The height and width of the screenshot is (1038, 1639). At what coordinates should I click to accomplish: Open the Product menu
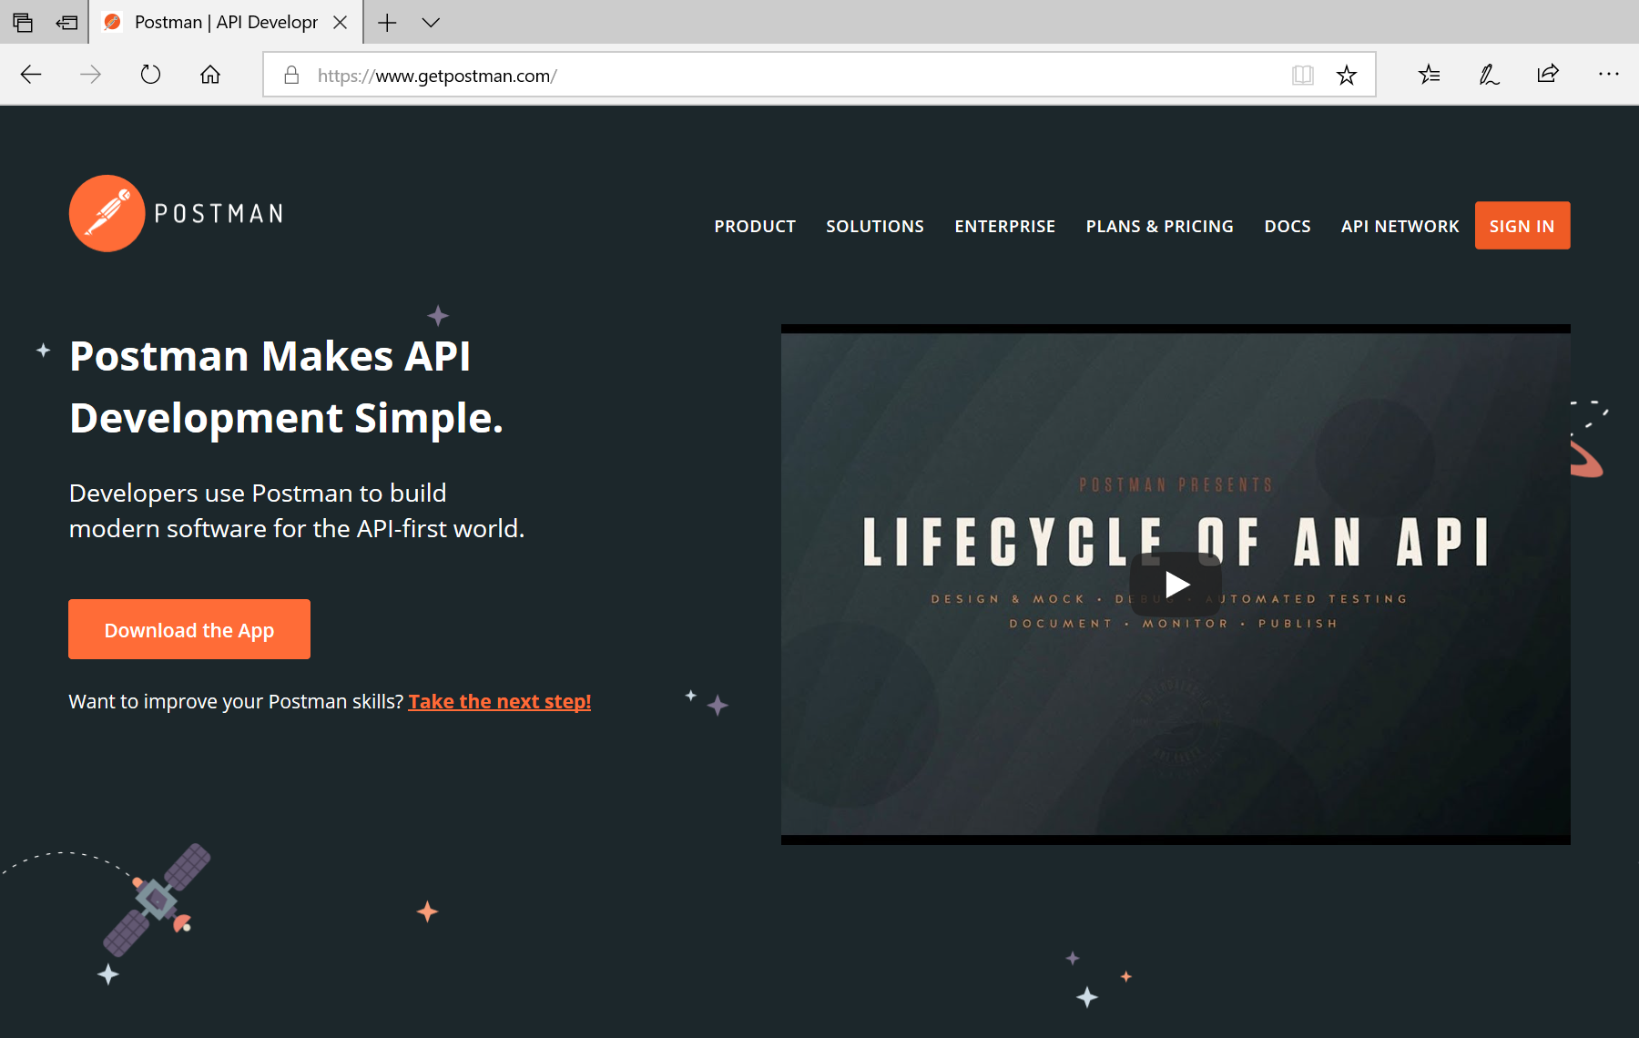coord(755,226)
